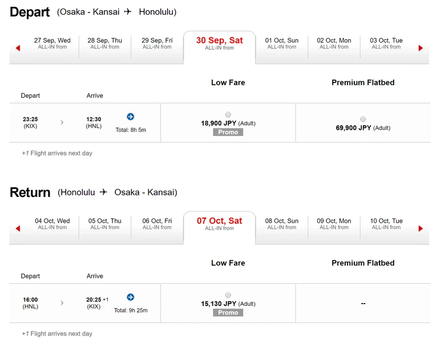Click the Promo badge under 18,900 JPY
This screenshot has height=344, width=441.
[x=228, y=132]
